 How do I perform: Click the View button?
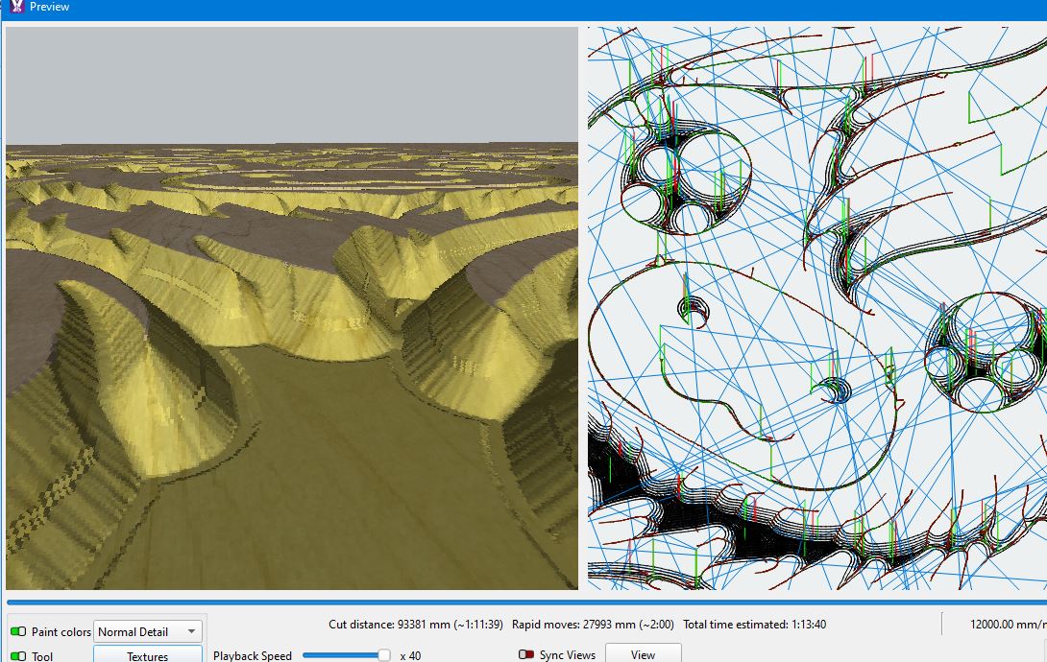coord(643,654)
